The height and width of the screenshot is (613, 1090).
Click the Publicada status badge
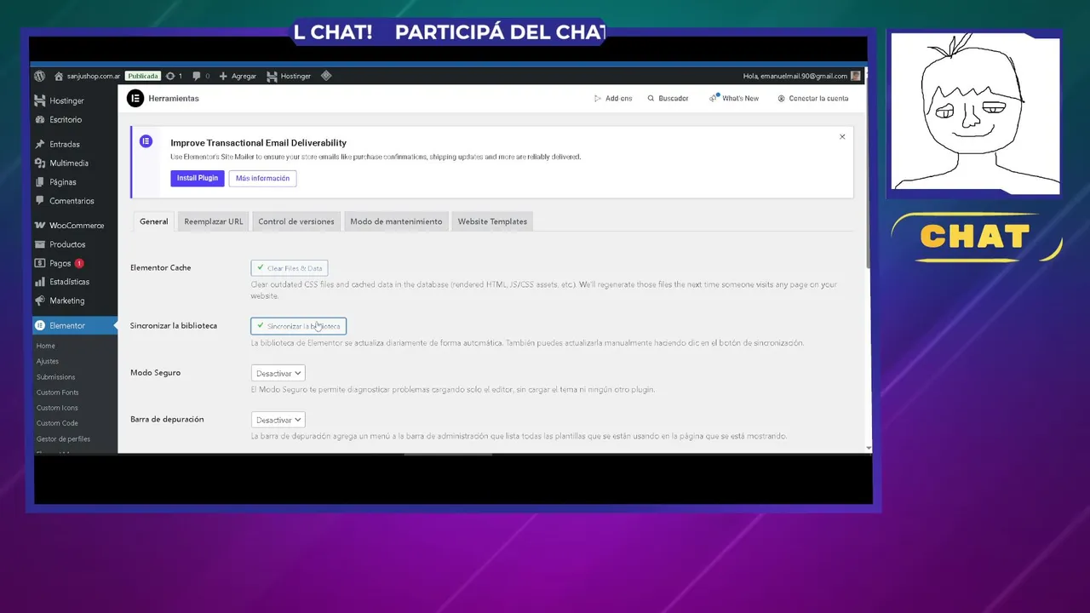click(143, 76)
